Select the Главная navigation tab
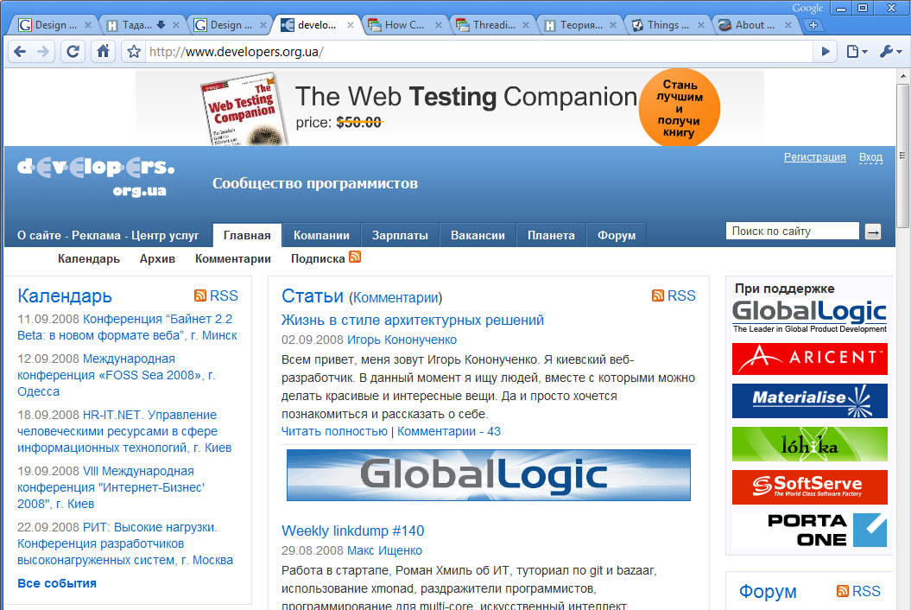The image size is (911, 610). pyautogui.click(x=247, y=236)
